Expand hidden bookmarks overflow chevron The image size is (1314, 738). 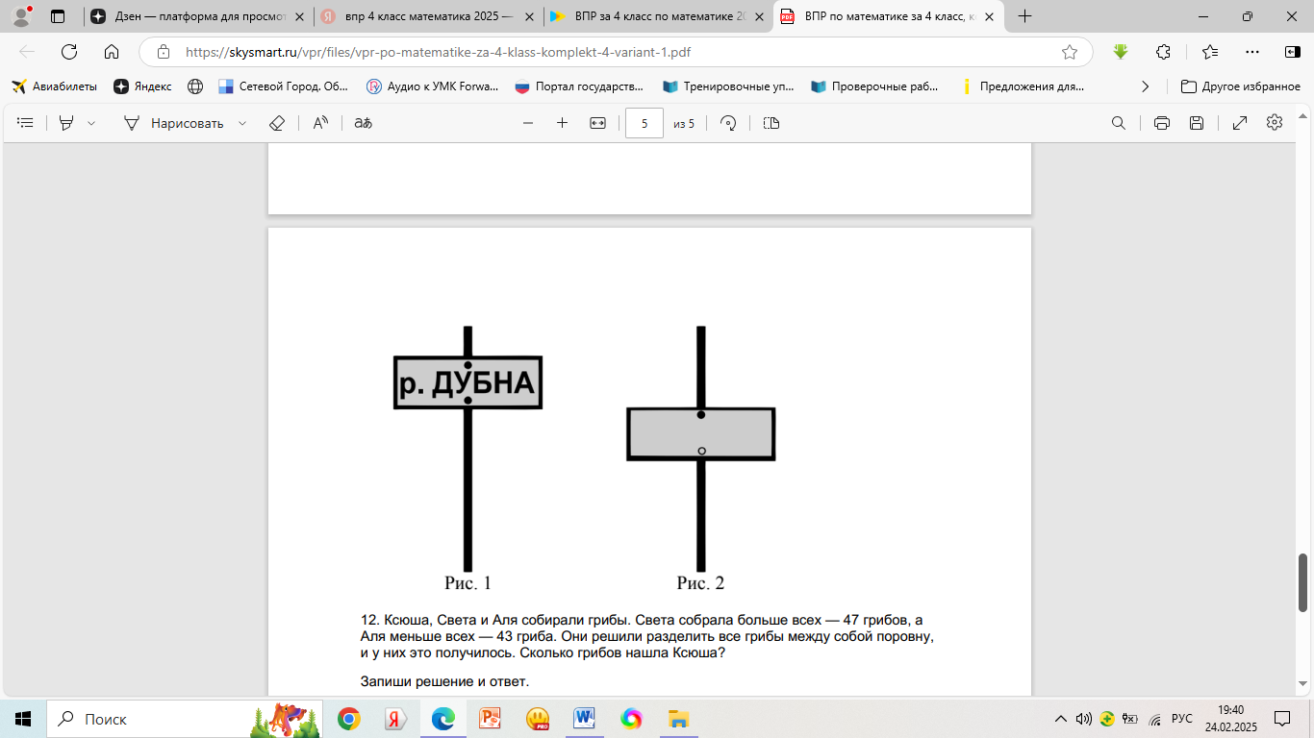click(x=1145, y=86)
